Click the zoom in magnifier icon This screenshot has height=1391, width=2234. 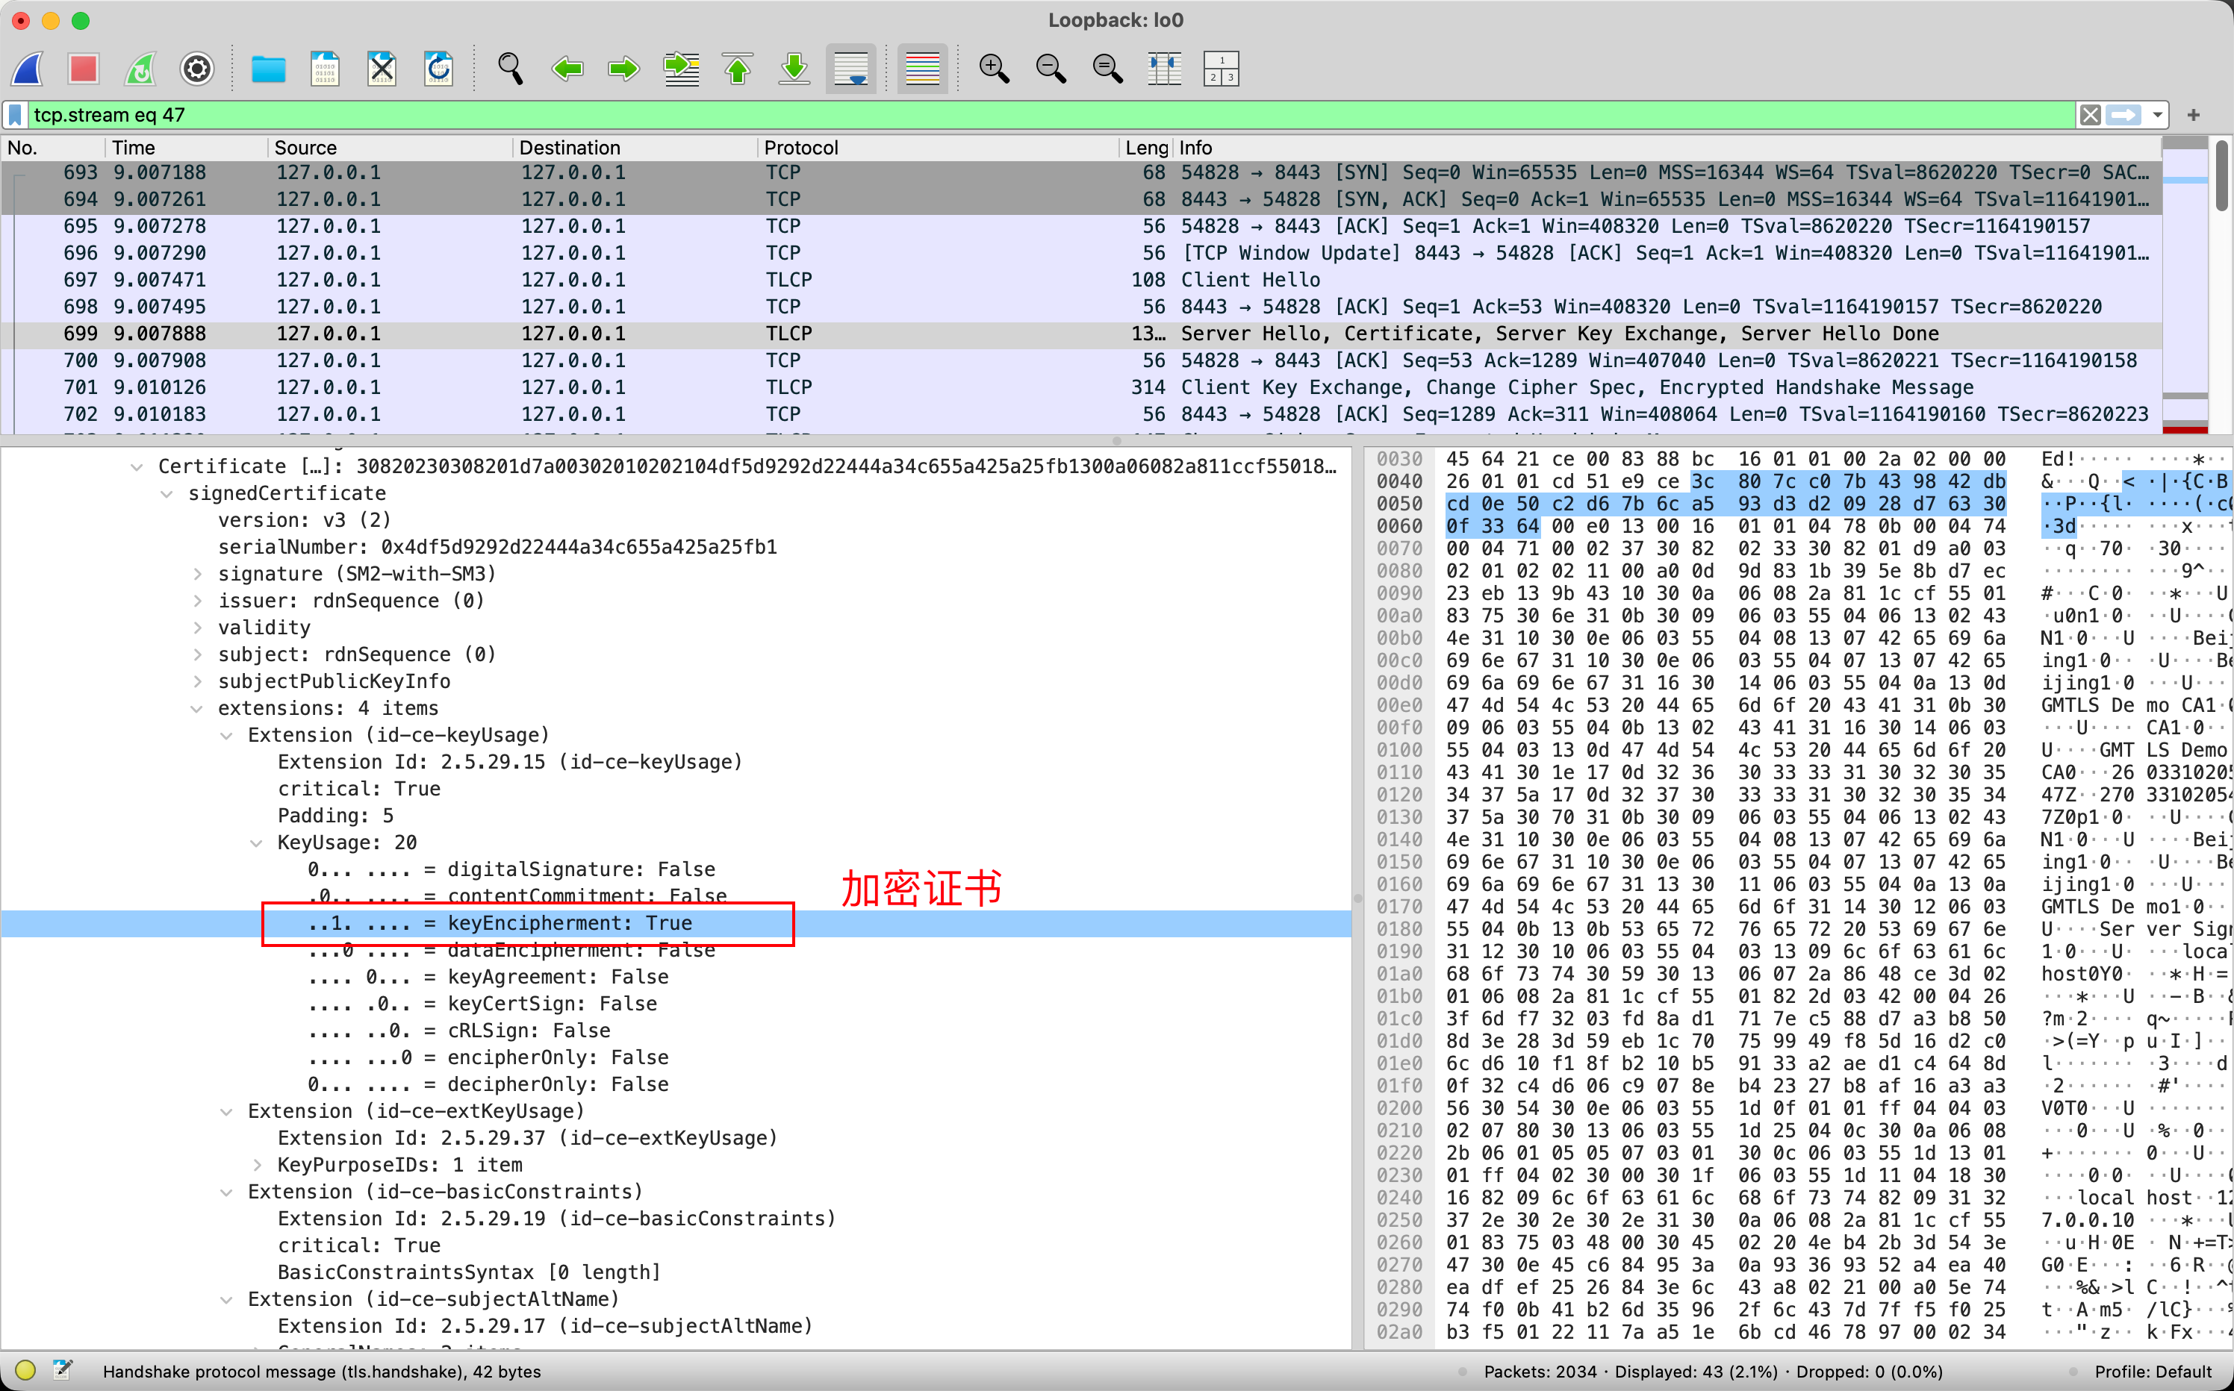pos(993,69)
